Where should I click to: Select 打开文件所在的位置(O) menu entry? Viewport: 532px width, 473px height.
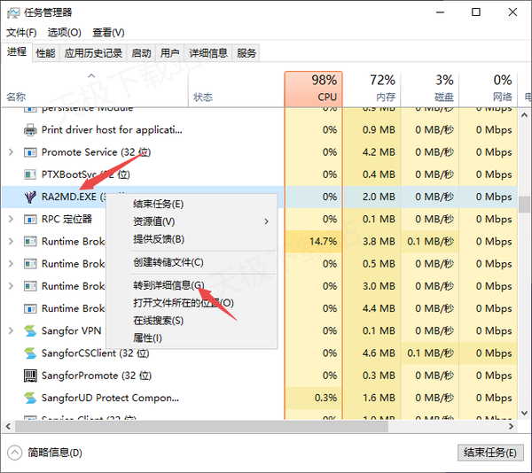184,303
